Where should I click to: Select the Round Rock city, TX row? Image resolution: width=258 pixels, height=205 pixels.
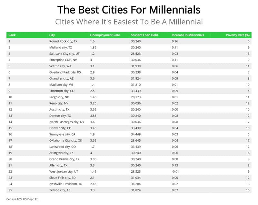click(63, 41)
